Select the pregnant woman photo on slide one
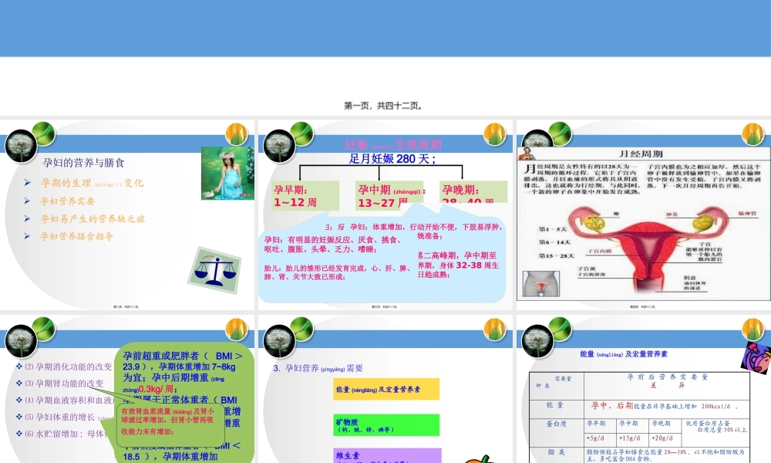The width and height of the screenshot is (771, 463). tap(227, 173)
